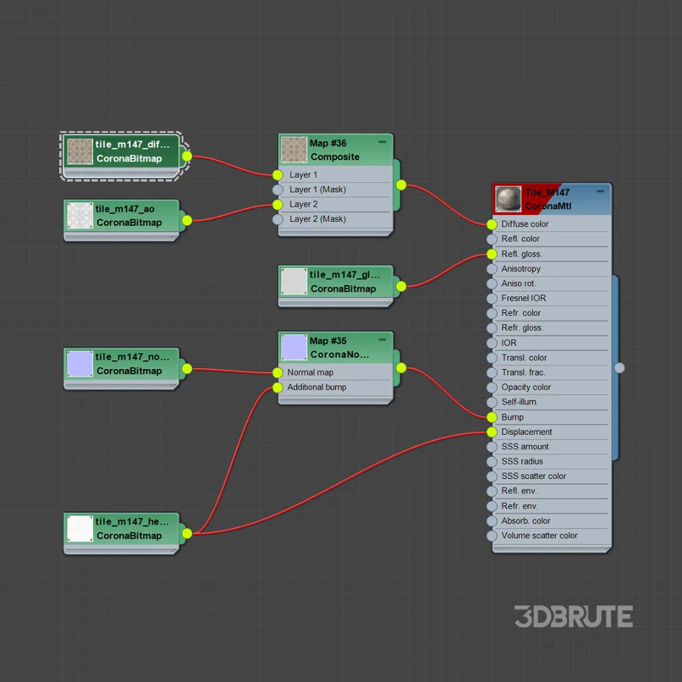682x682 pixels.
Task: Click the IOR input socket
Action: coord(492,343)
